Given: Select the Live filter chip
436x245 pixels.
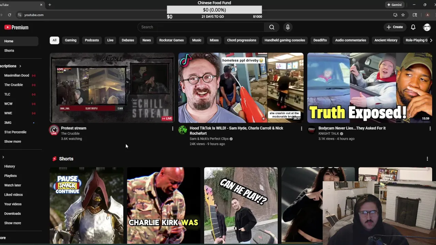Looking at the screenshot, I should (x=110, y=40).
